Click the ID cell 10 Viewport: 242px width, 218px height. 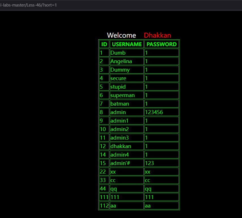[x=104, y=129]
